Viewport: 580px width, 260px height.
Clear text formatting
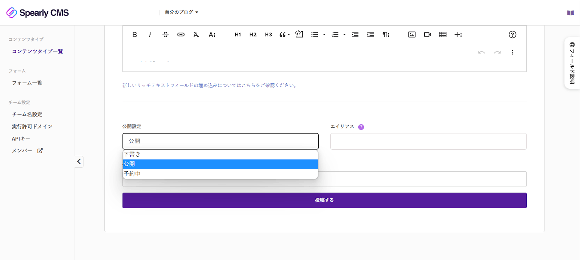click(196, 34)
